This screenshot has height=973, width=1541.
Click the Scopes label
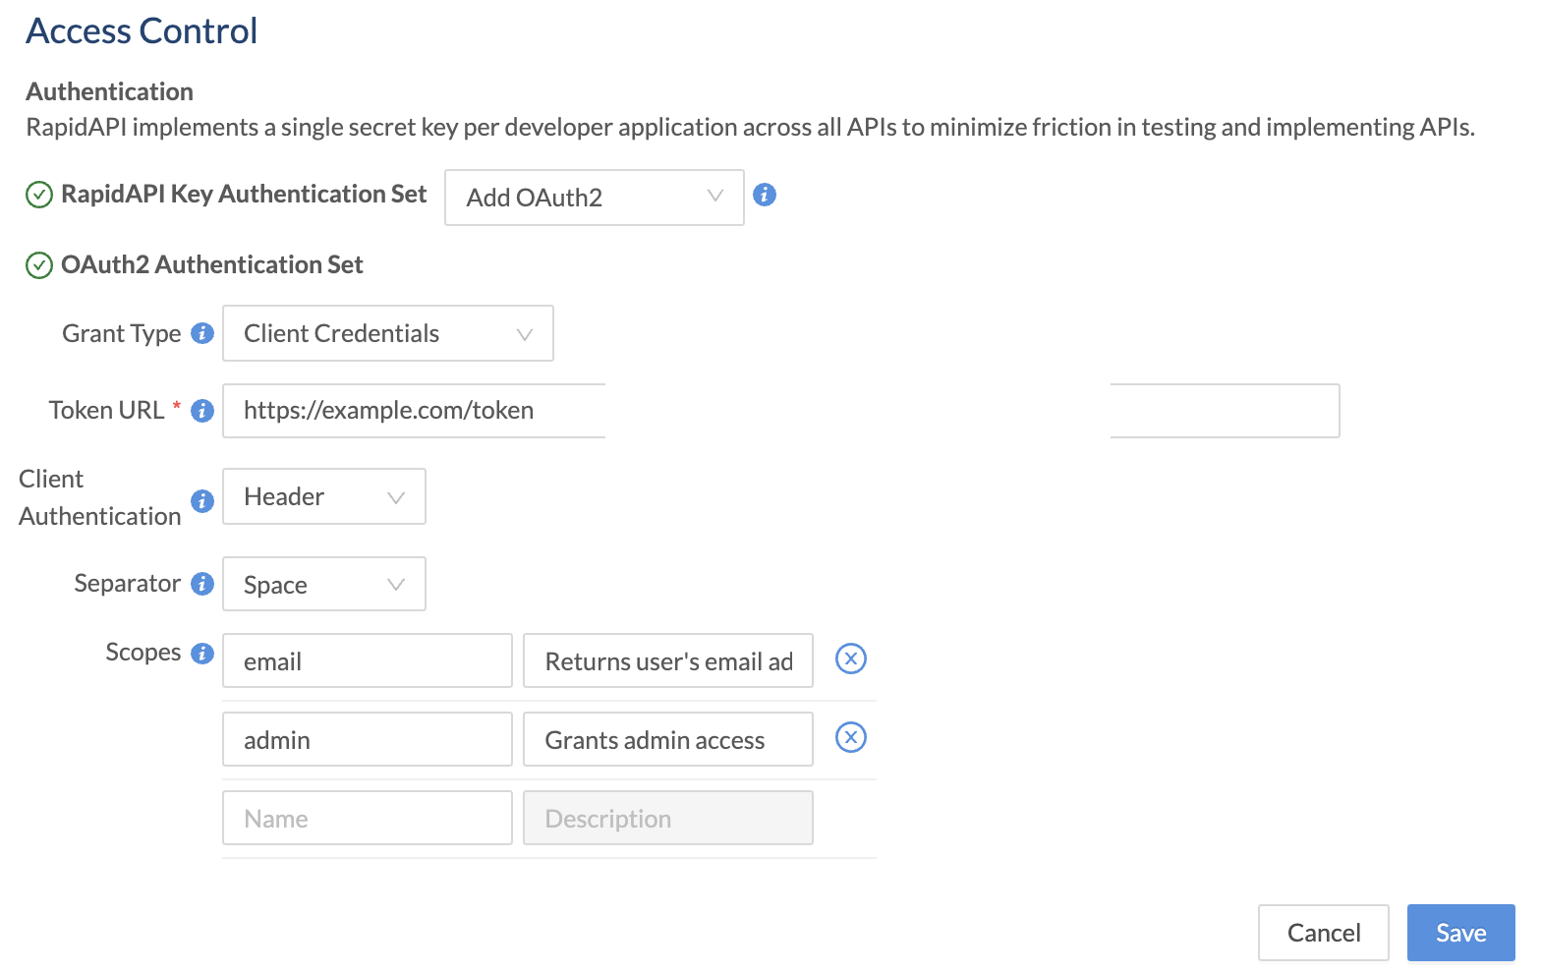point(143,653)
